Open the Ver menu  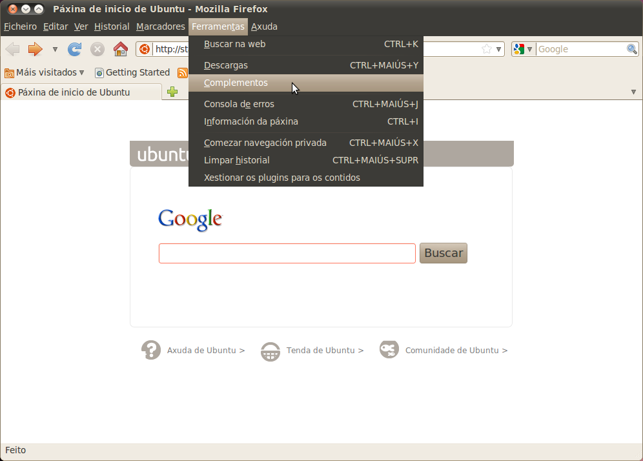(x=81, y=26)
